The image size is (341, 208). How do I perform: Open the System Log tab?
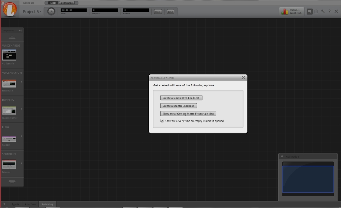point(47,204)
